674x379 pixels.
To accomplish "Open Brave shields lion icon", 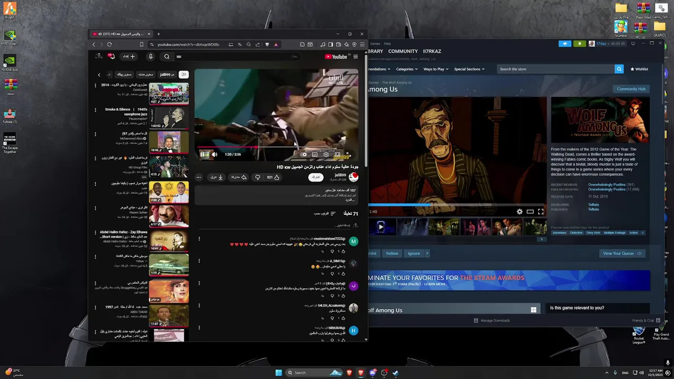I will click(x=267, y=45).
